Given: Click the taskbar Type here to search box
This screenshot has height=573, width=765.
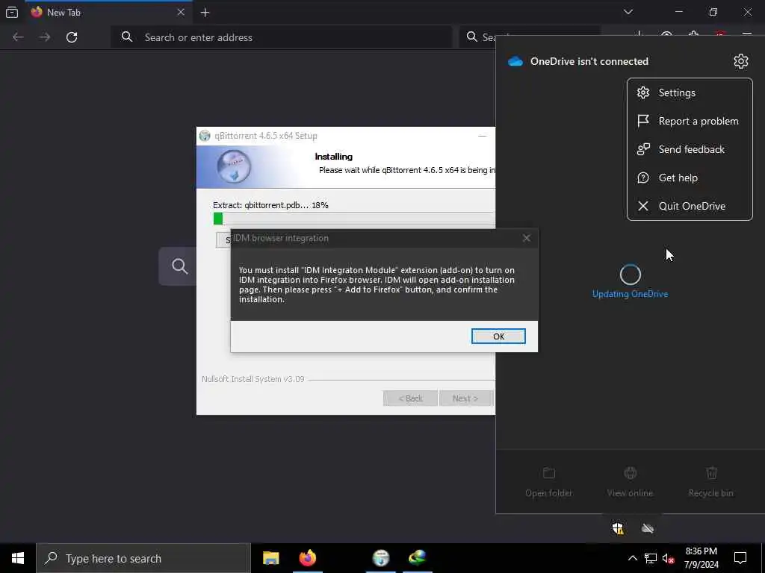Looking at the screenshot, I should click(x=143, y=558).
